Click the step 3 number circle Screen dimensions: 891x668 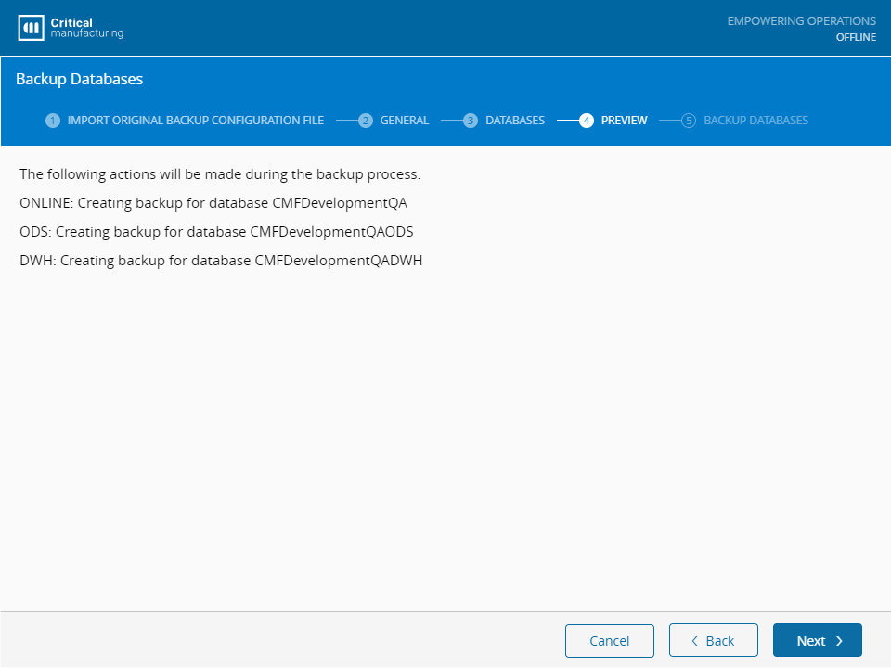tap(471, 121)
